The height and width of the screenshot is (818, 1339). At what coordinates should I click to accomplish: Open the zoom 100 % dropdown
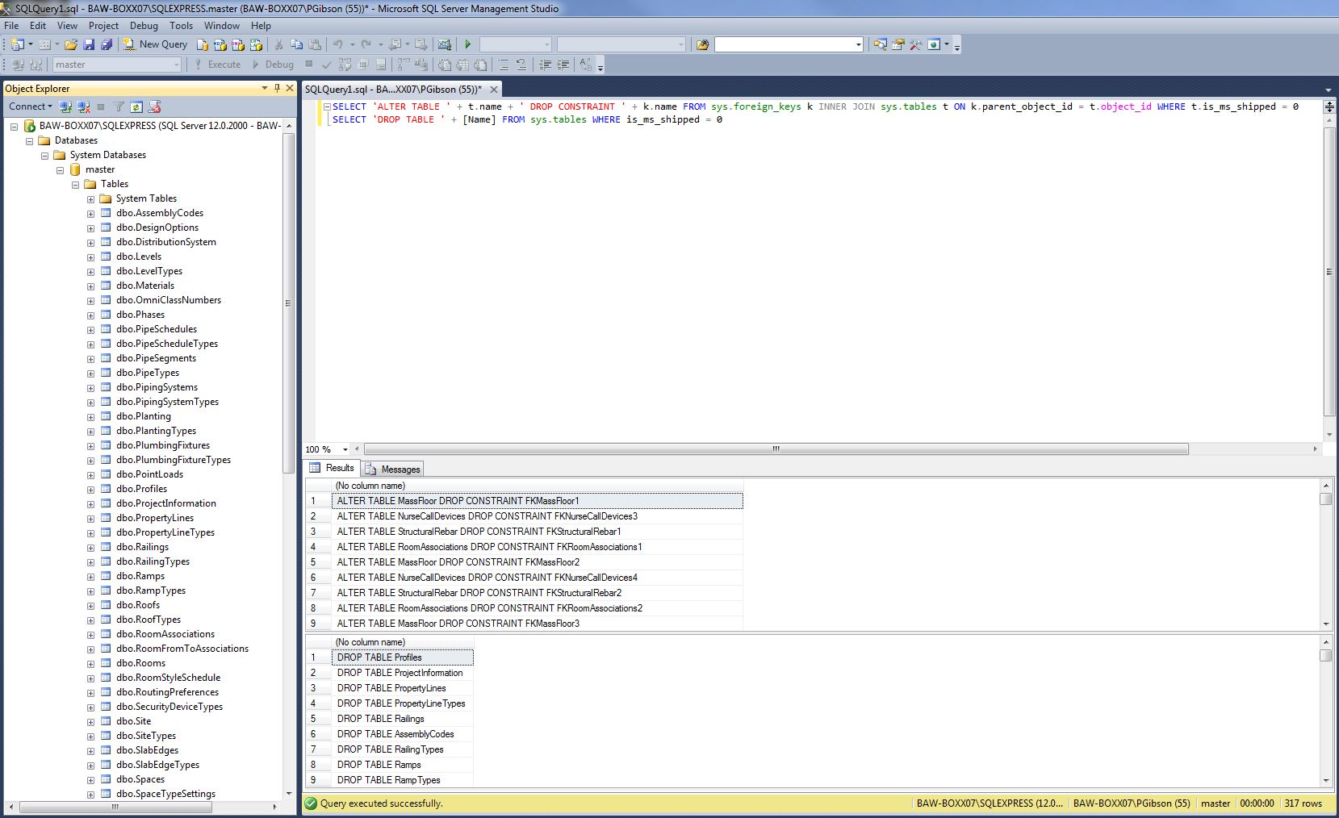click(345, 449)
